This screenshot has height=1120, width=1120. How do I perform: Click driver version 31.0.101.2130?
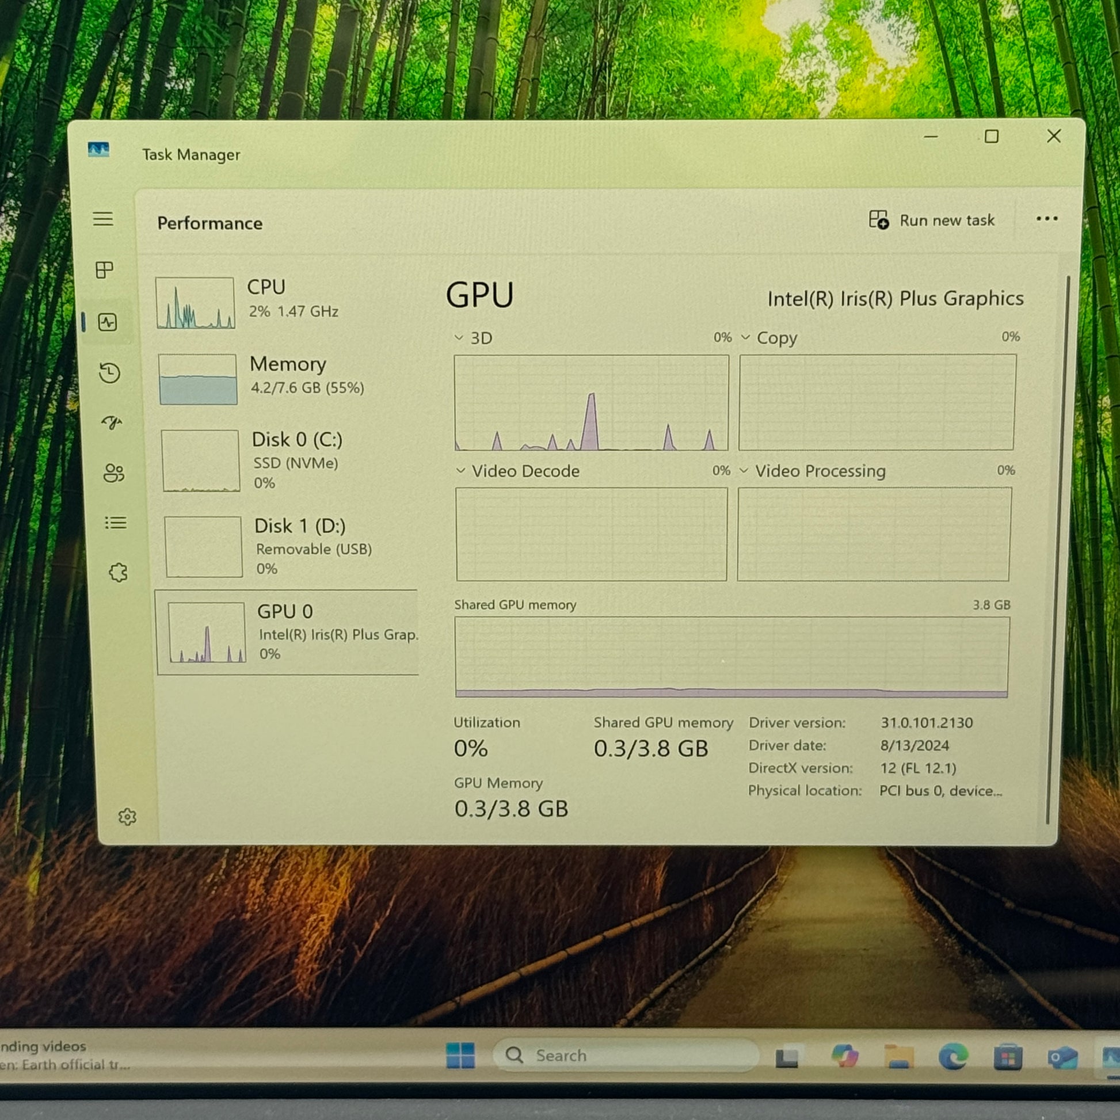click(927, 723)
